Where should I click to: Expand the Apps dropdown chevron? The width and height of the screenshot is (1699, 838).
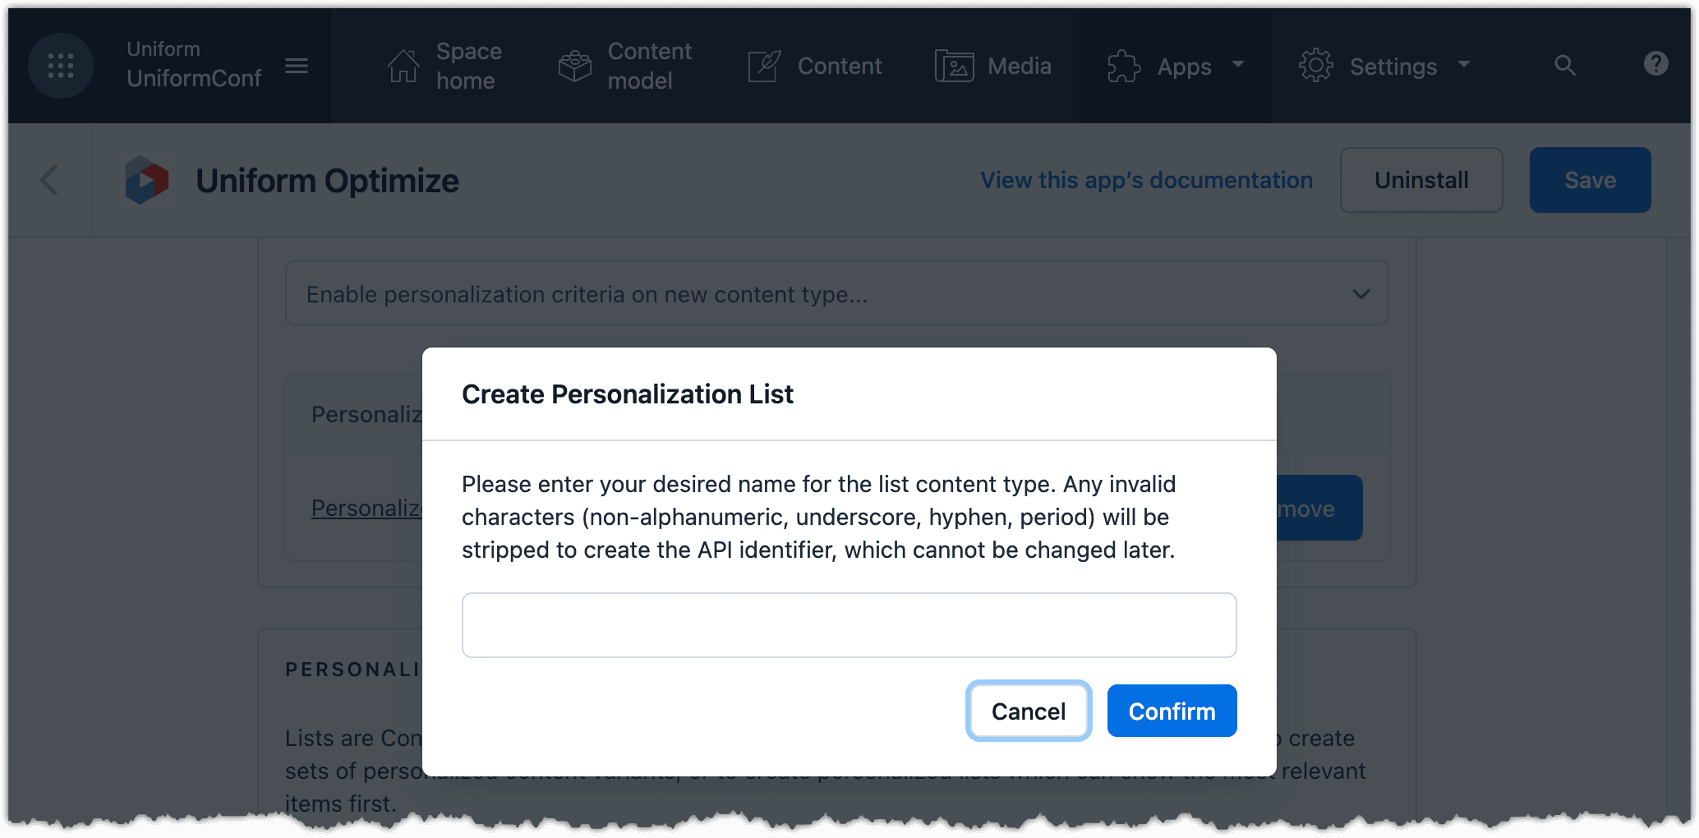[1239, 66]
